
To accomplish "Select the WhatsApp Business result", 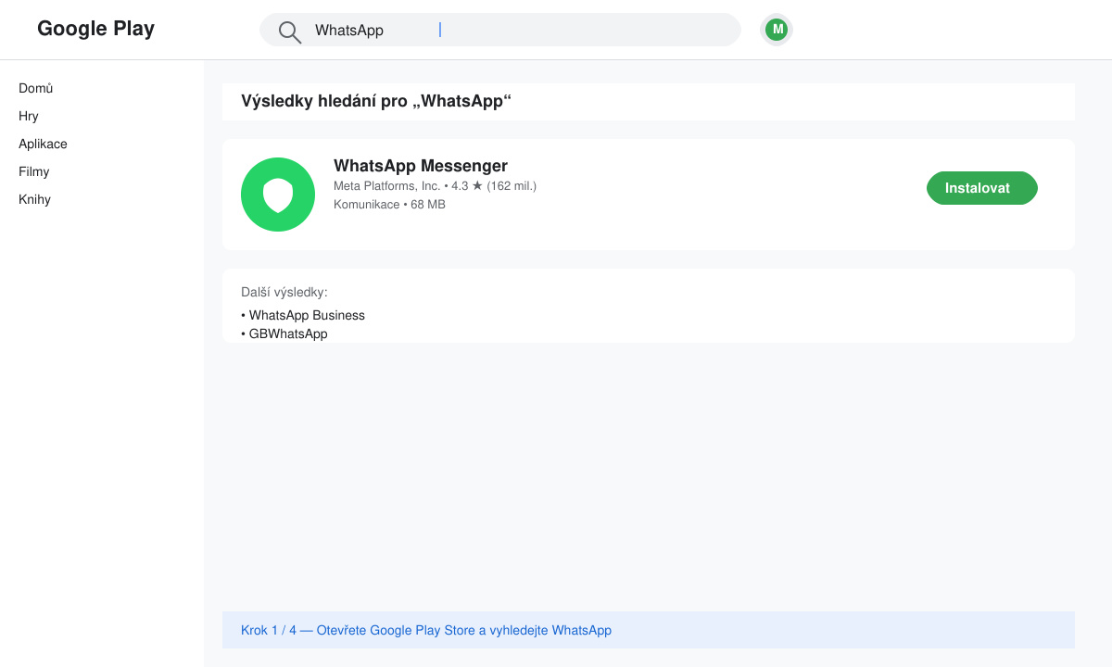I will pos(303,315).
